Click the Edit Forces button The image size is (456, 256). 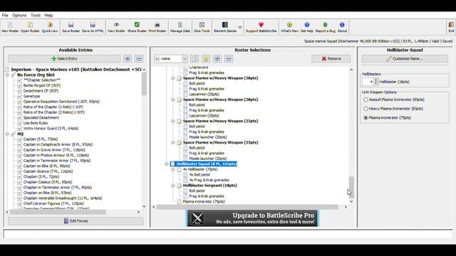coord(76,221)
